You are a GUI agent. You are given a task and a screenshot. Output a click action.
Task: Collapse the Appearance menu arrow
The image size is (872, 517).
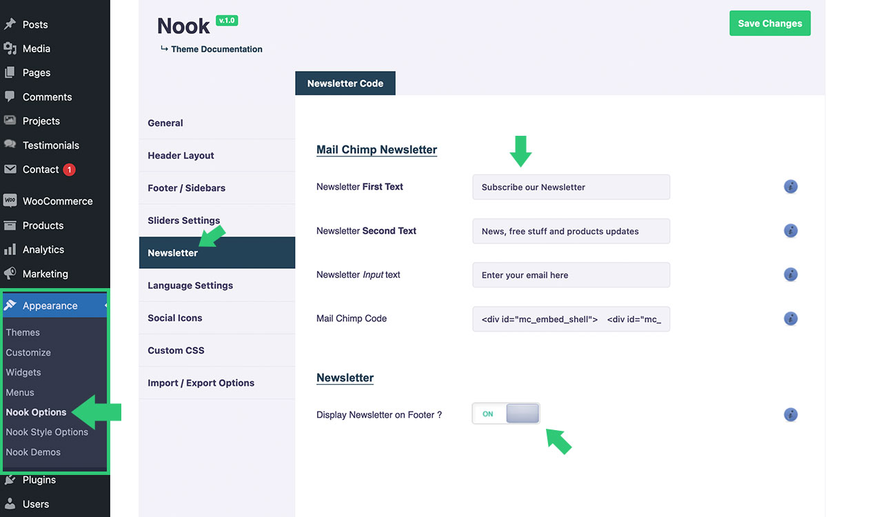pos(105,305)
